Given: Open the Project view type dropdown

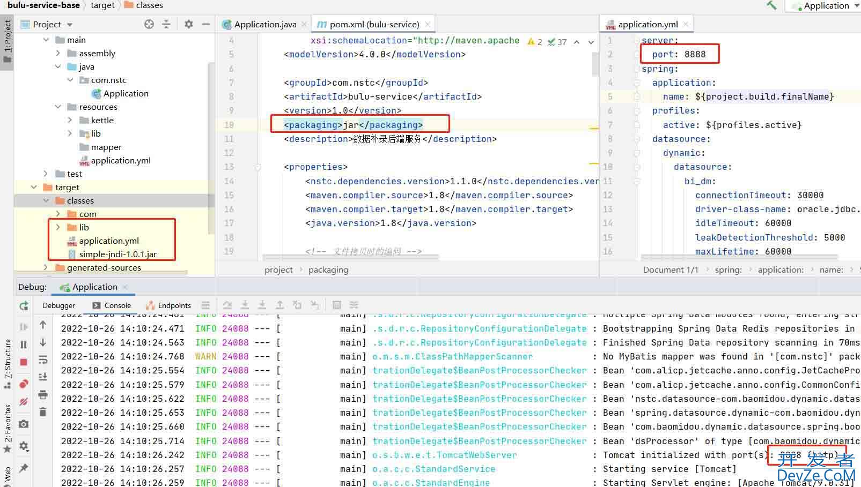Looking at the screenshot, I should pos(70,25).
